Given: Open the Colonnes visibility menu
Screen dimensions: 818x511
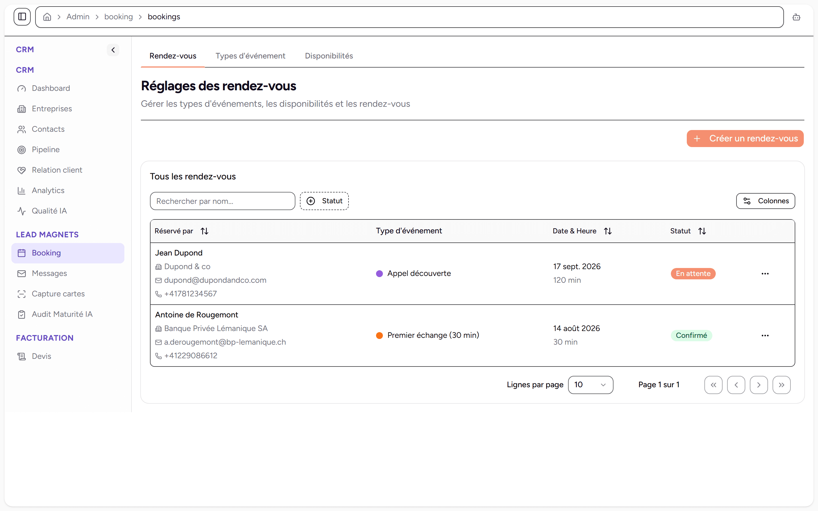Looking at the screenshot, I should pyautogui.click(x=765, y=201).
